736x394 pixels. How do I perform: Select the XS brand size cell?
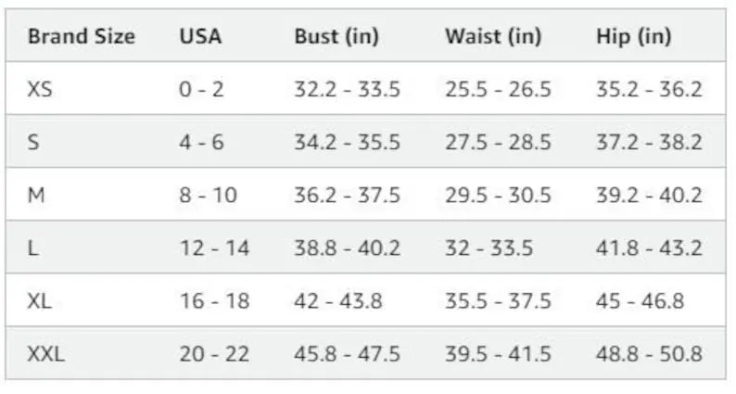pos(40,90)
